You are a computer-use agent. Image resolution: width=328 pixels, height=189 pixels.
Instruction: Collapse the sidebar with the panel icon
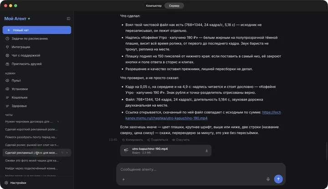68,19
